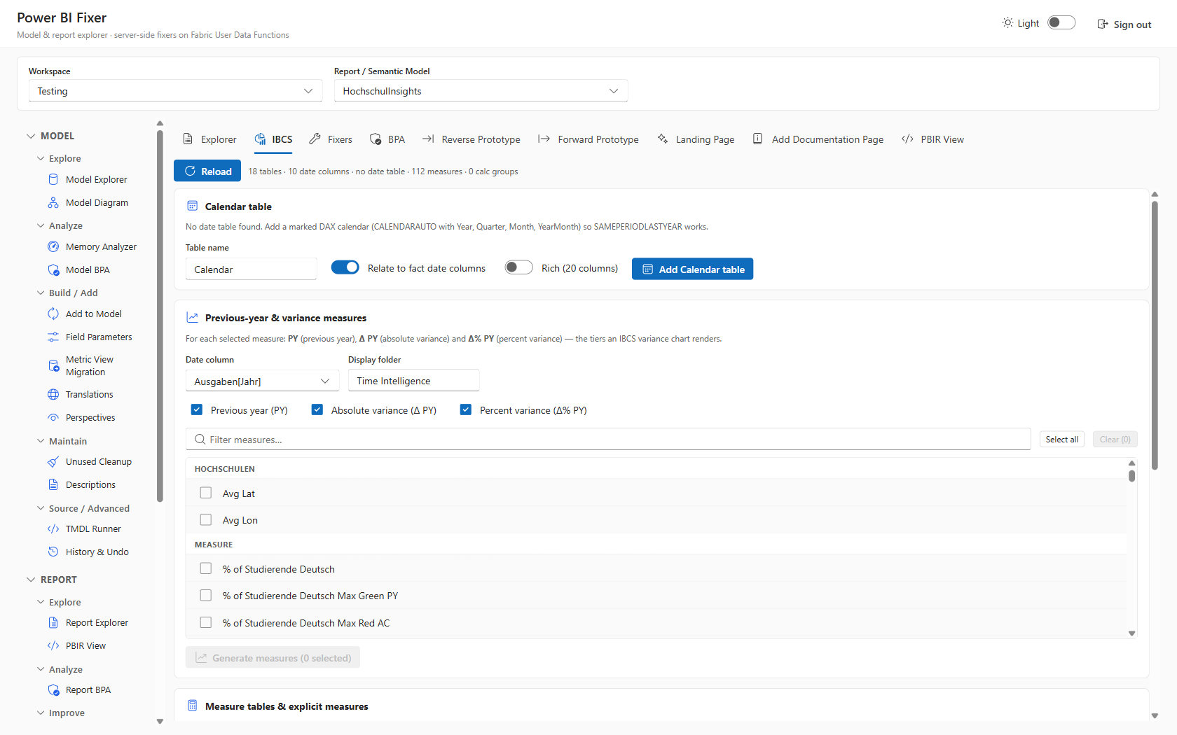Collapse the MODEL section

pyautogui.click(x=31, y=136)
